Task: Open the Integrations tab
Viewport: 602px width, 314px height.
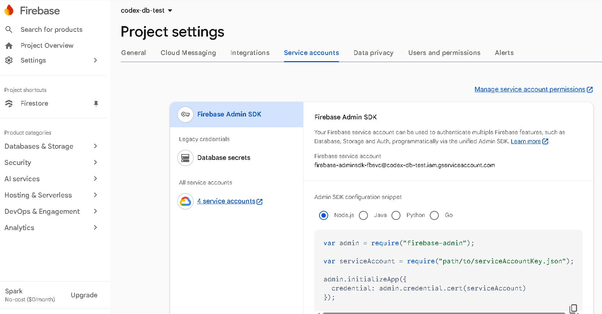Action: (x=250, y=53)
